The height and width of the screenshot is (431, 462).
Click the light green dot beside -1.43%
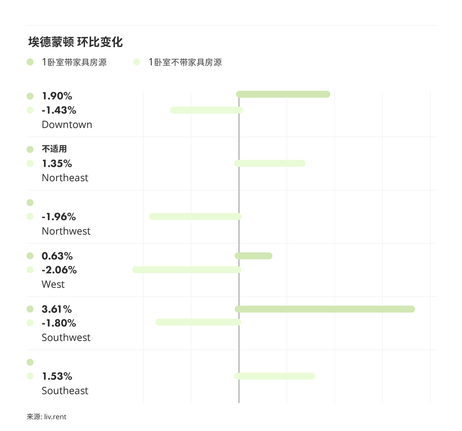click(30, 110)
